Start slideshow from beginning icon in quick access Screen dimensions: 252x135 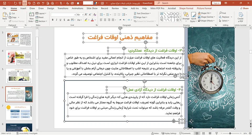[x=20, y=3]
